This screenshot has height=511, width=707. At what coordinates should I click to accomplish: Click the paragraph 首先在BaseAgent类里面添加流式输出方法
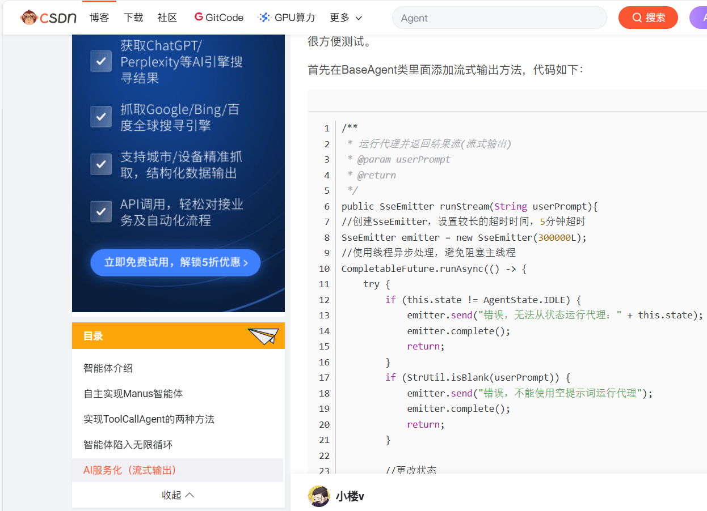(445, 70)
